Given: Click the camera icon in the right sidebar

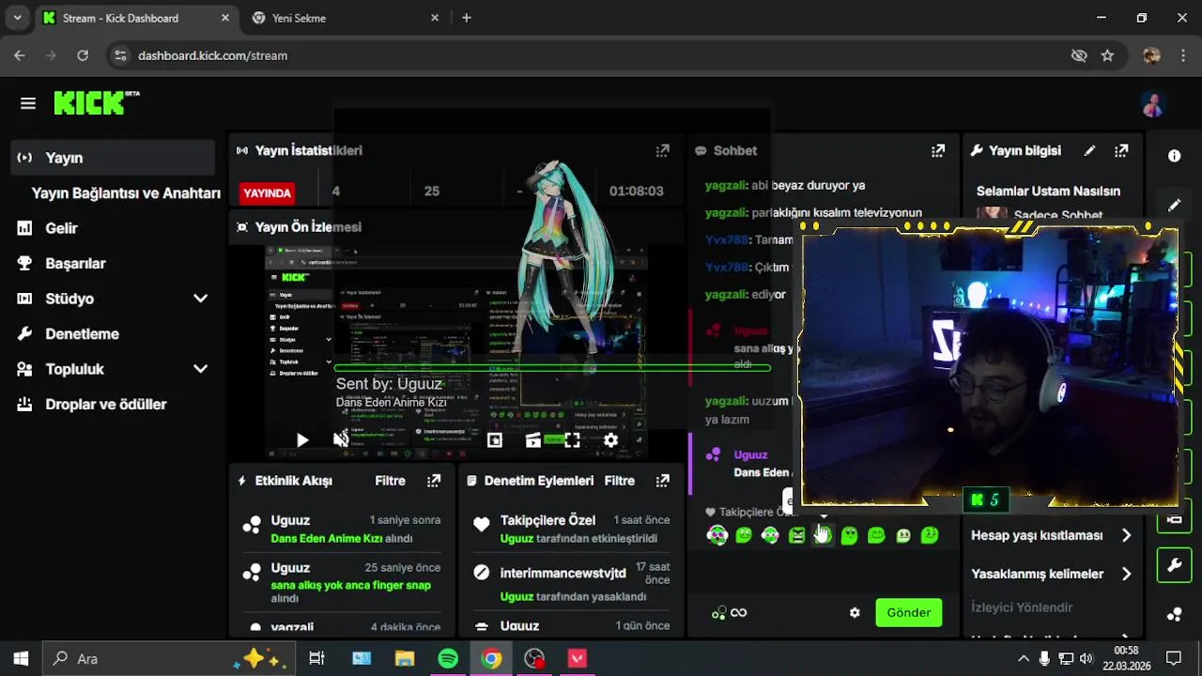Looking at the screenshot, I should pyautogui.click(x=1174, y=519).
